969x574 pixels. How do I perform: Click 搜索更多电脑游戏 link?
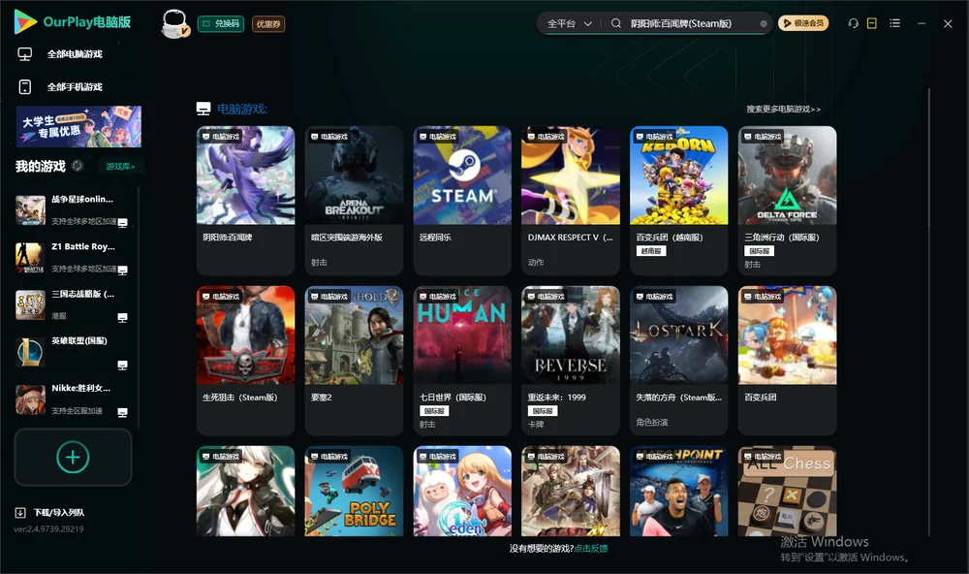tap(784, 110)
